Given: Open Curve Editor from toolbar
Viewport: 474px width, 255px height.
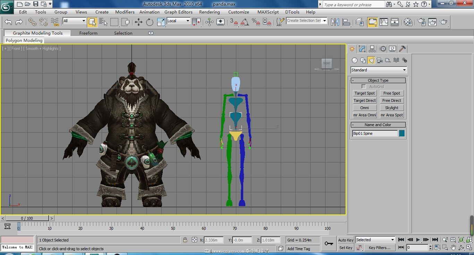Looking at the screenshot, I should [384, 22].
